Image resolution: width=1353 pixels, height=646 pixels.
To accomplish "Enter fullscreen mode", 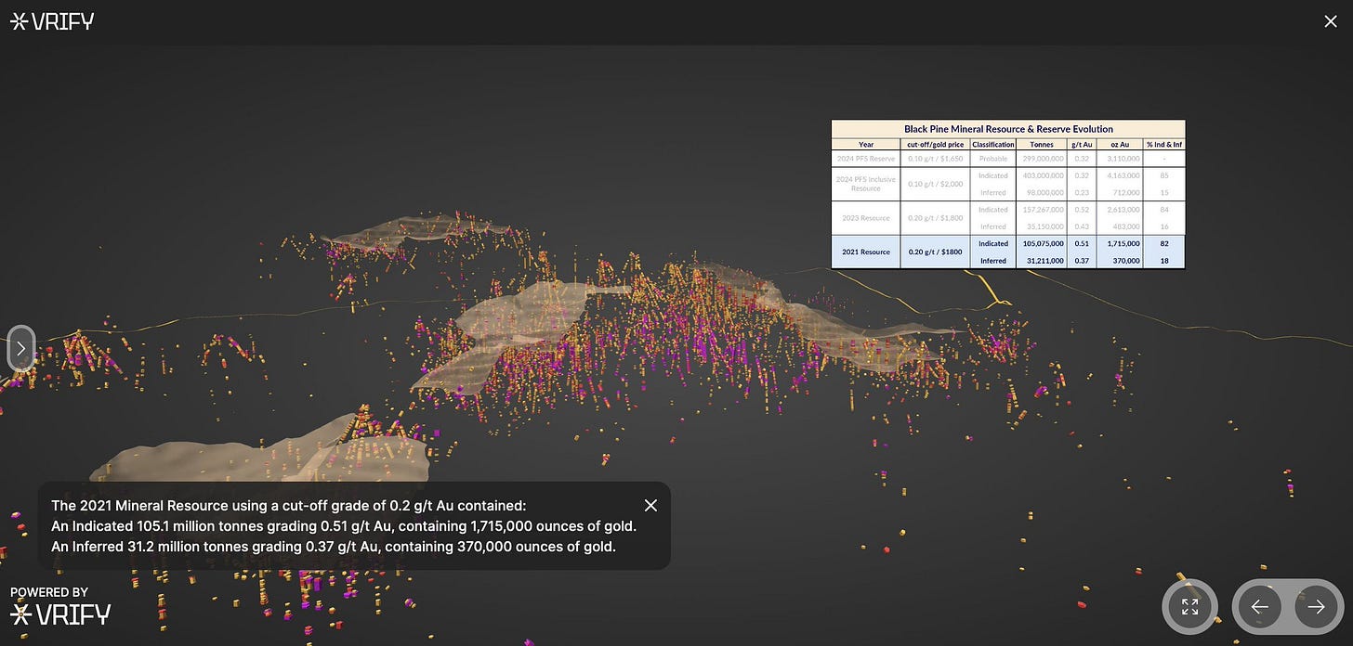I will pyautogui.click(x=1189, y=607).
